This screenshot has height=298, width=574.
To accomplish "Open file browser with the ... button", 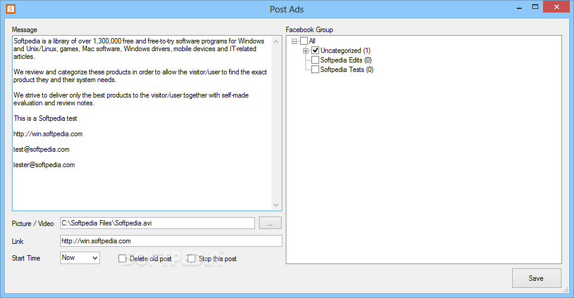I will 270,223.
